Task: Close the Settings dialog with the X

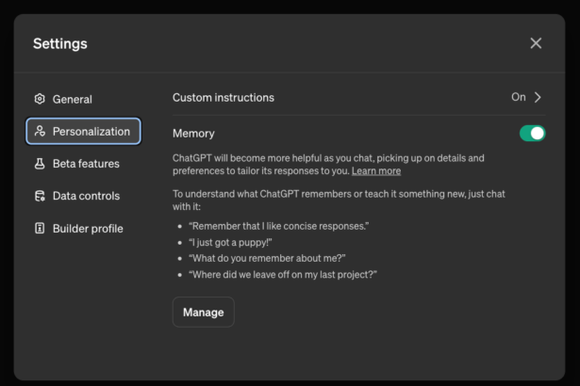Action: [x=536, y=43]
